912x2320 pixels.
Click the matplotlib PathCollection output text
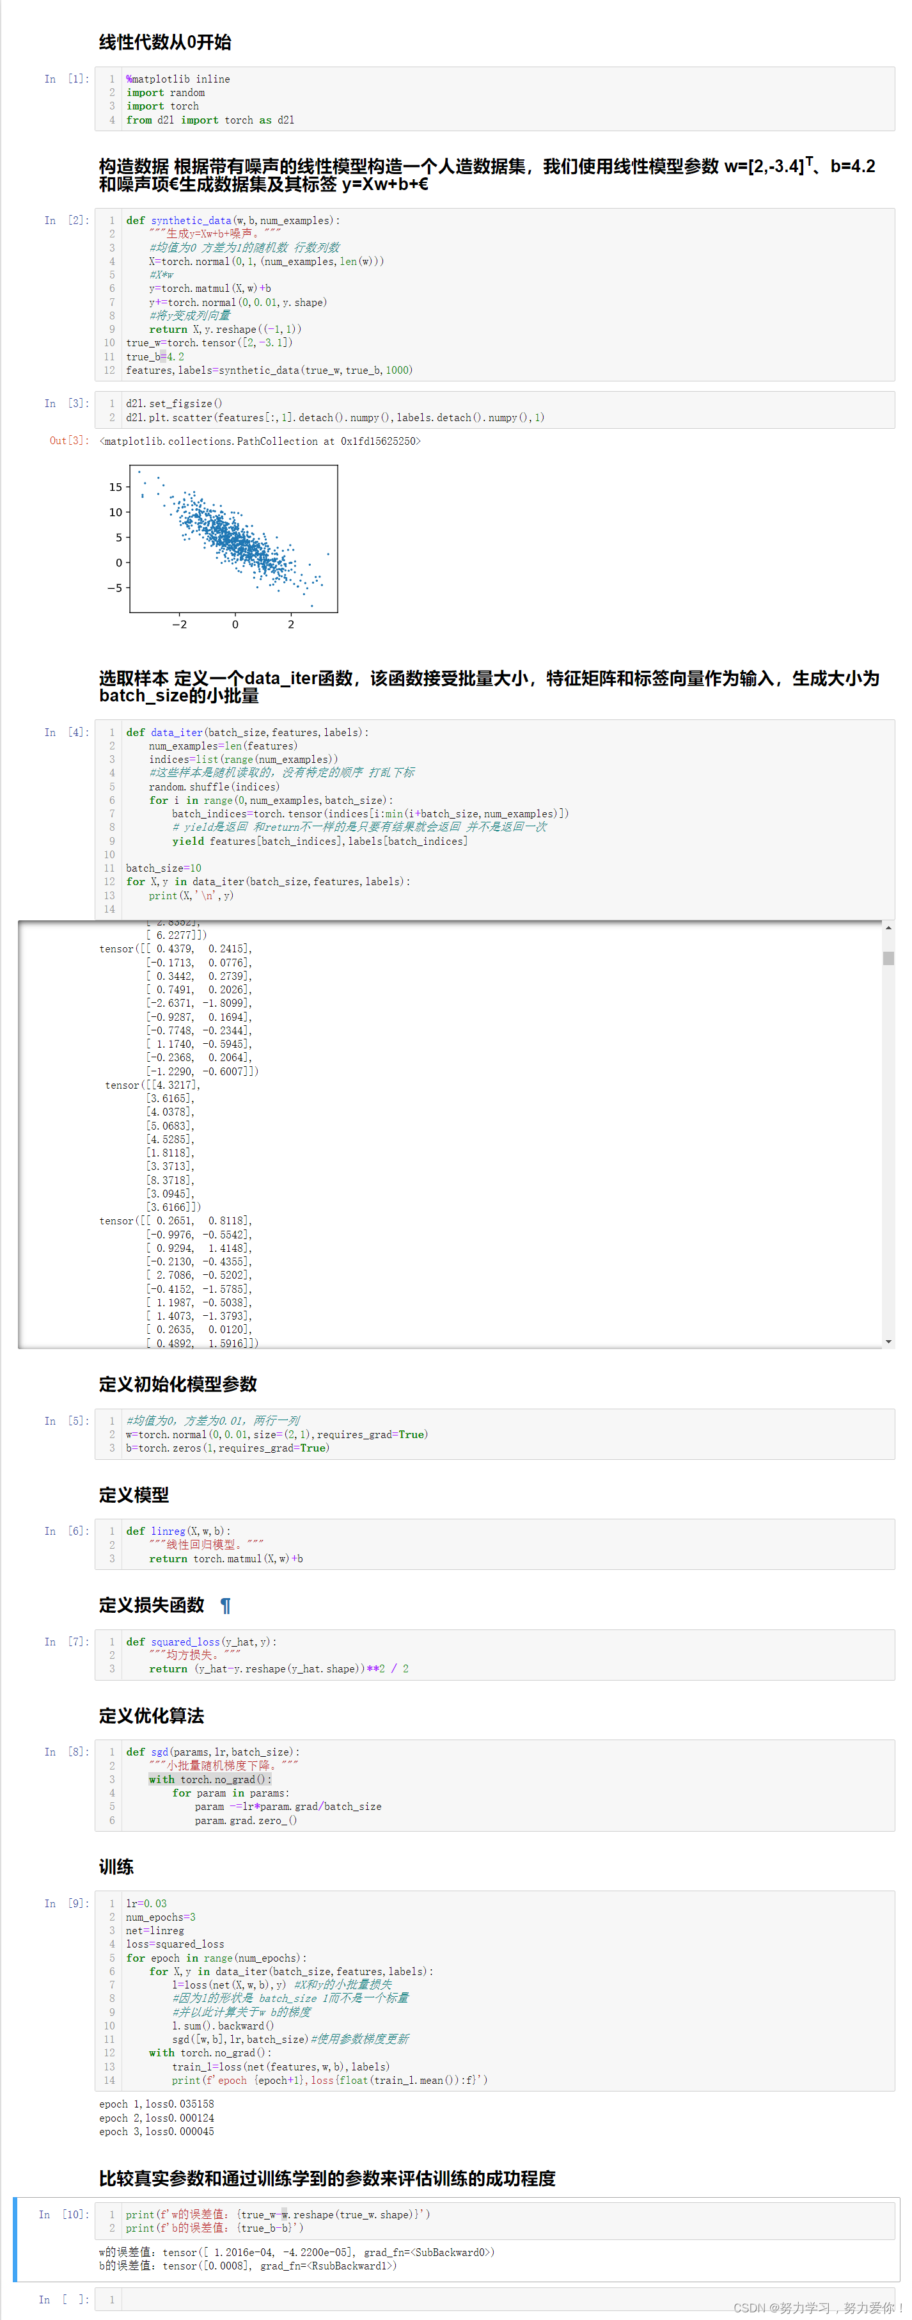260,442
